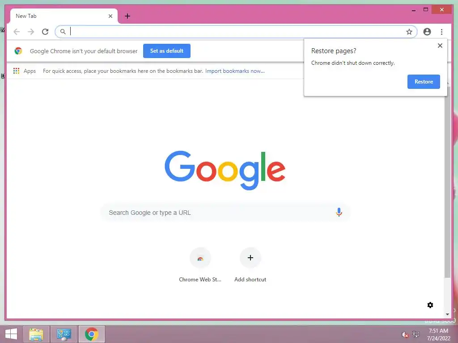The width and height of the screenshot is (458, 343).
Task: Bookmark this tab with the star icon
Action: click(x=409, y=32)
